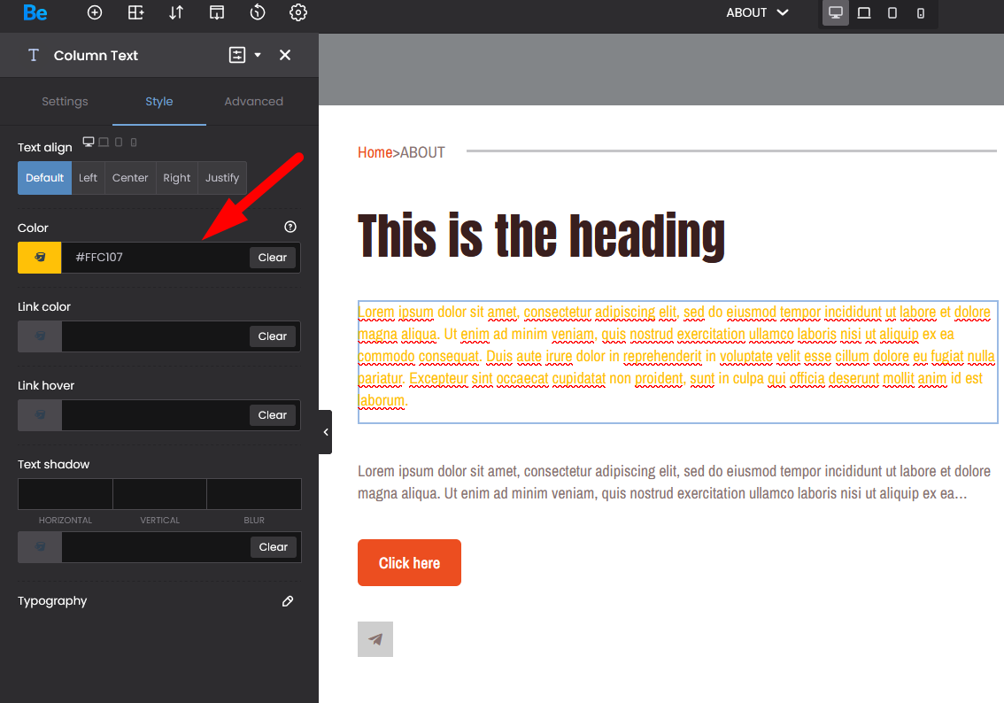
Task: Expand the presets dropdown arrow
Action: pyautogui.click(x=258, y=55)
